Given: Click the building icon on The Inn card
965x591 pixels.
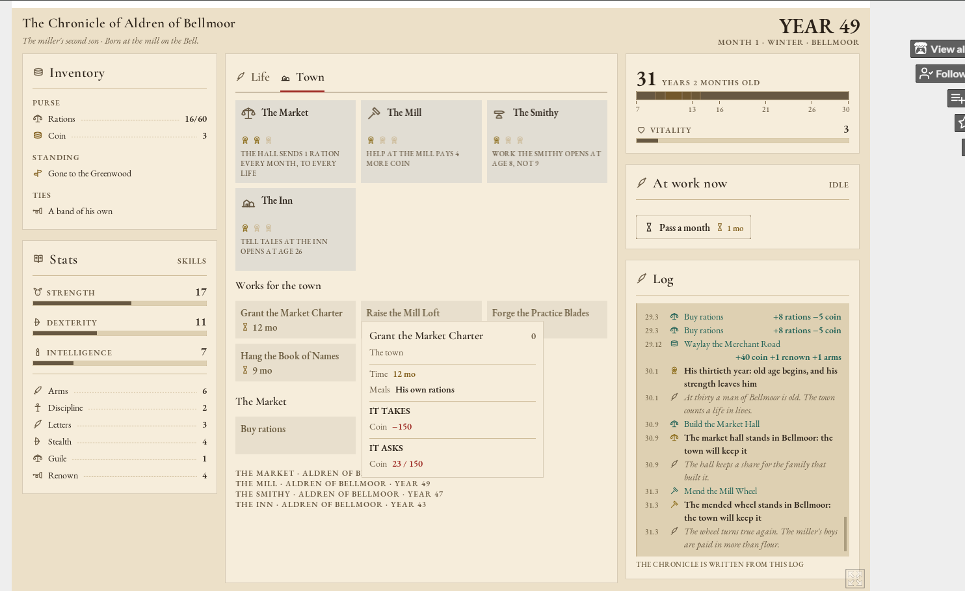Looking at the screenshot, I should pyautogui.click(x=248, y=203).
